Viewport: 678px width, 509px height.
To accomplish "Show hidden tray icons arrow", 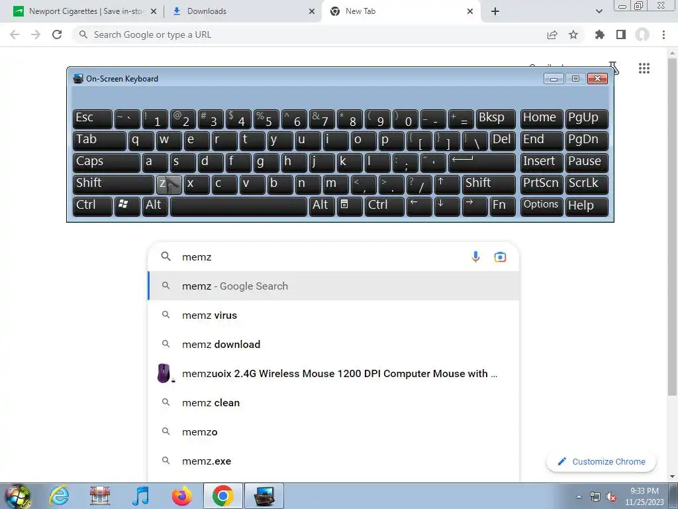I will (x=579, y=496).
